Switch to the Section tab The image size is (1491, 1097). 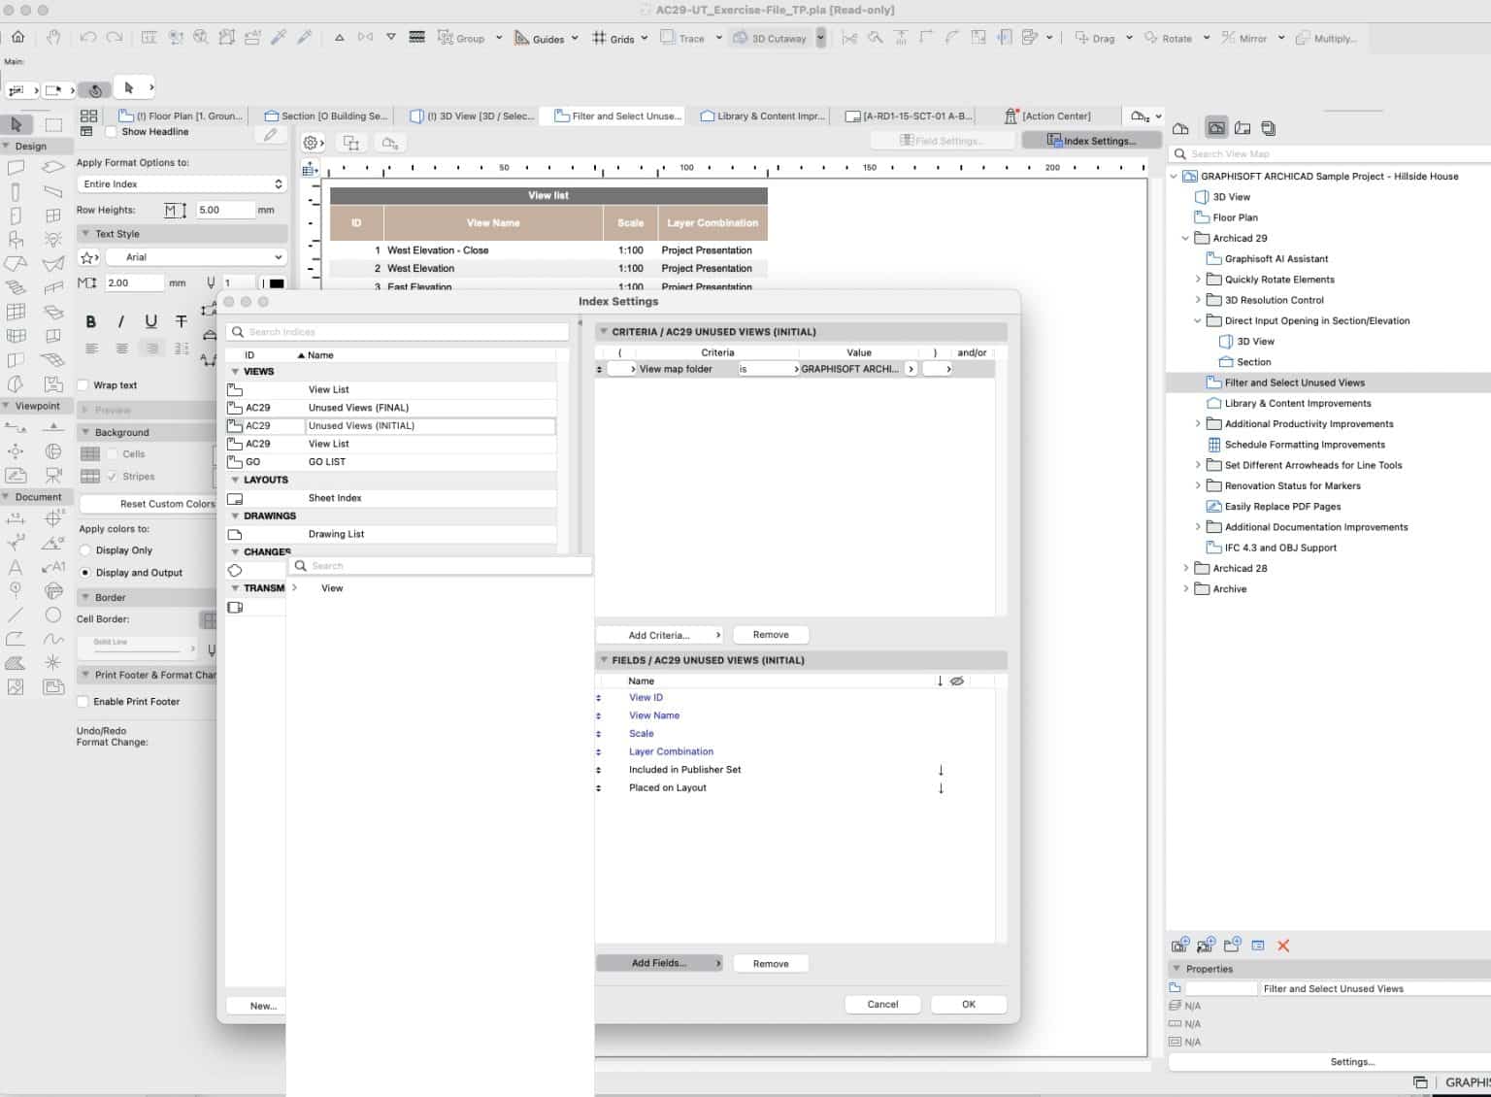click(x=326, y=116)
